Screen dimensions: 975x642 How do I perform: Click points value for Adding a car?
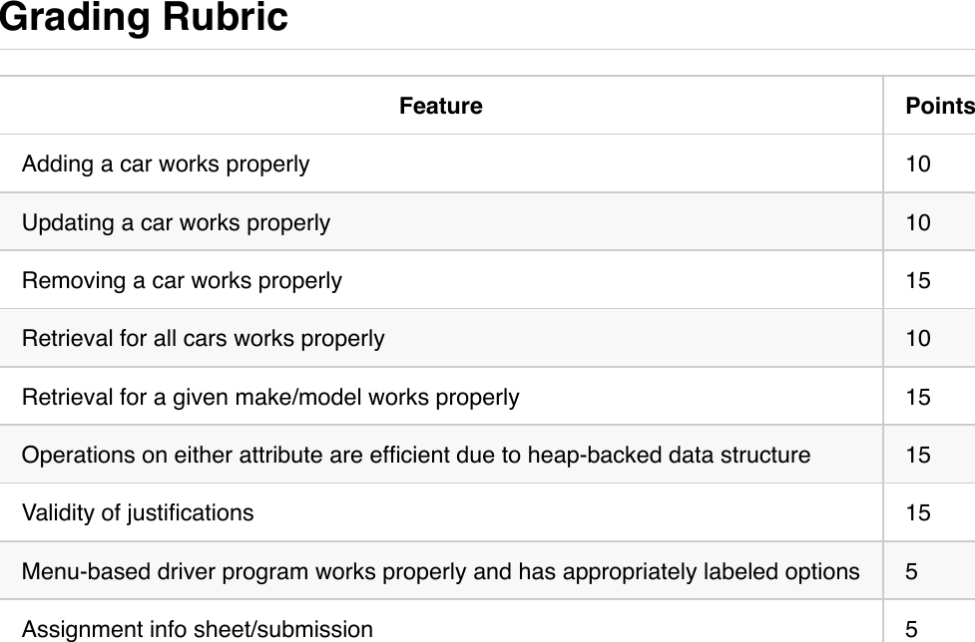pyautogui.click(x=918, y=163)
